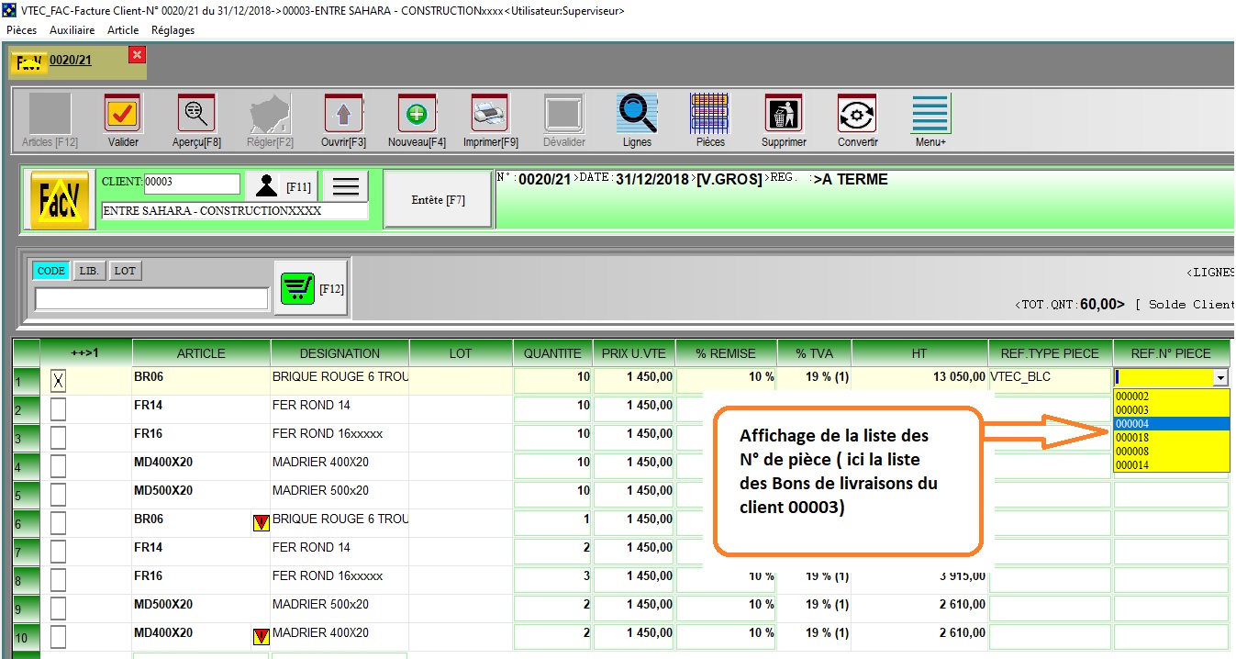Open the Article menu
Screen dimensions: 1236x659
tap(123, 30)
